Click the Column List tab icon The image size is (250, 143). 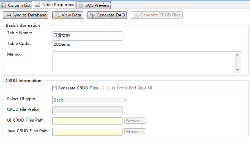(4, 5)
